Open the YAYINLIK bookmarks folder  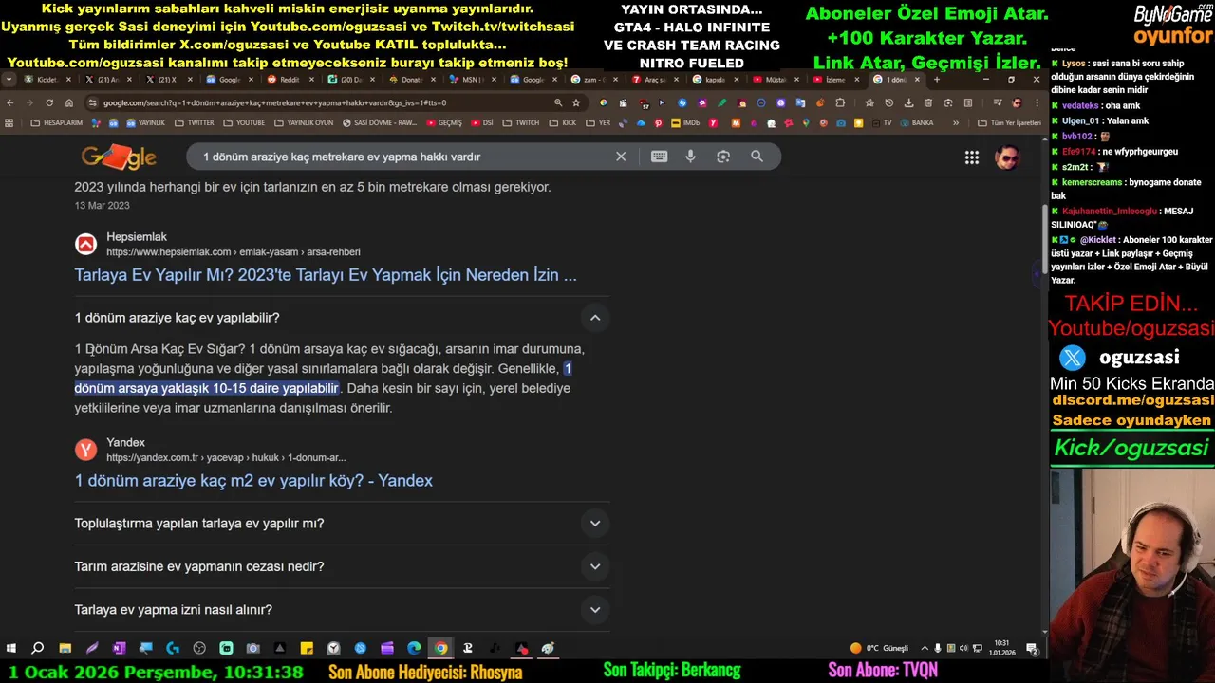click(144, 122)
